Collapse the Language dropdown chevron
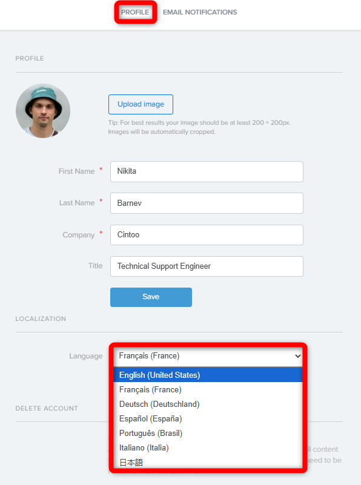Screen dimensions: 361x485 pyautogui.click(x=297, y=356)
